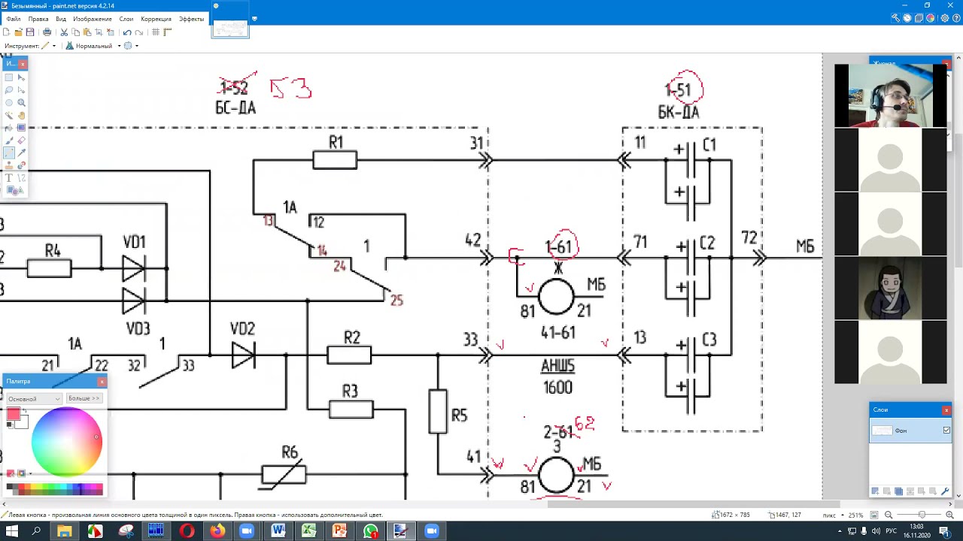963x541 pixels.
Task: Open layer properties wrench icon
Action: 945,491
